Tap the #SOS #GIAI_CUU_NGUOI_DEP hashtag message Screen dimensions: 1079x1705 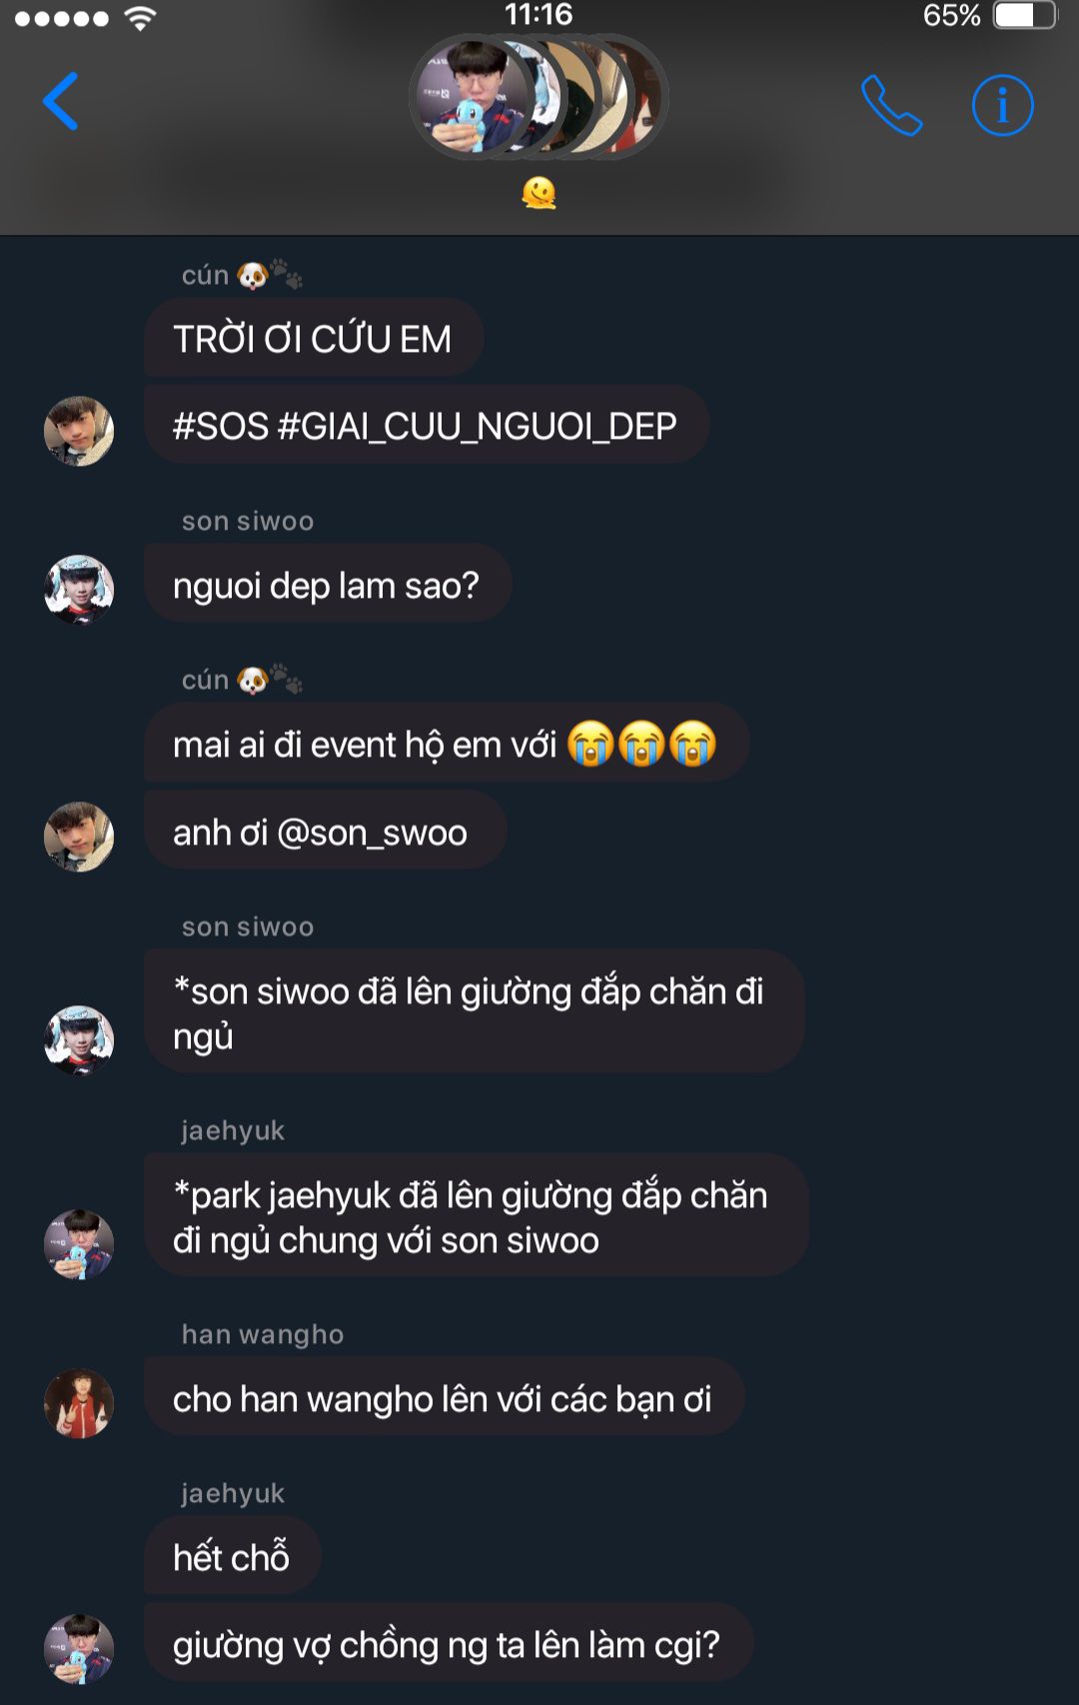point(427,425)
